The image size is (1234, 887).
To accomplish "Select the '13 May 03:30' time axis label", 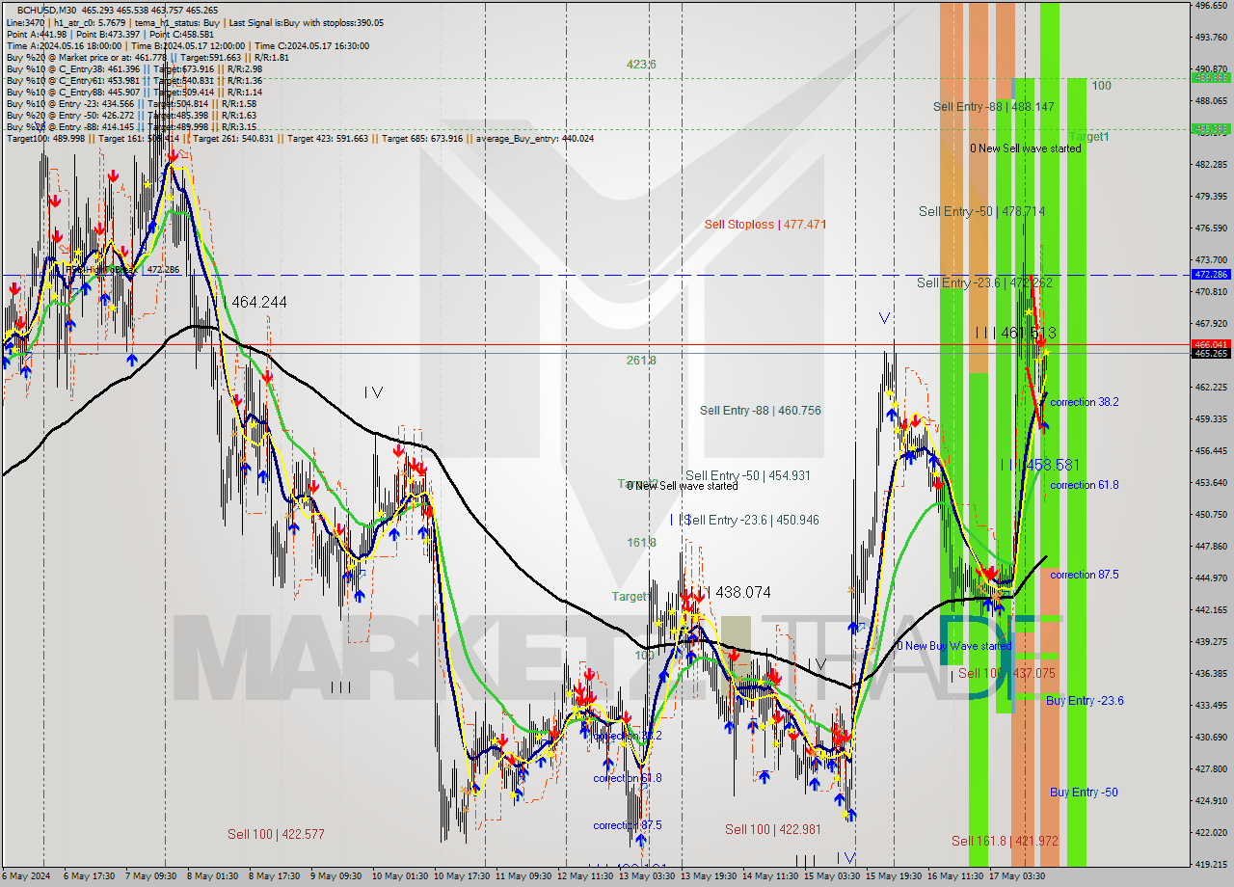I will (646, 876).
